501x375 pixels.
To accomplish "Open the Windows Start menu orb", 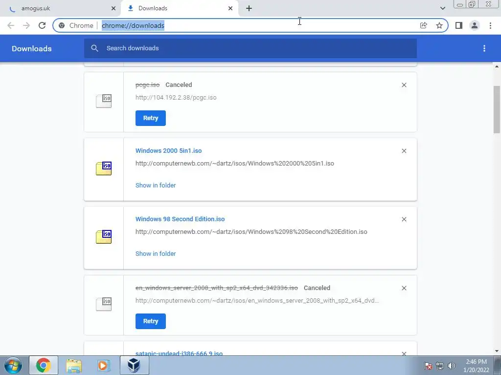I will [x=13, y=365].
